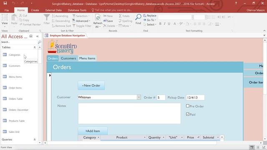This screenshot has width=267, height=150.
Task: Click the Replace command
Action: (x=150, y=15)
